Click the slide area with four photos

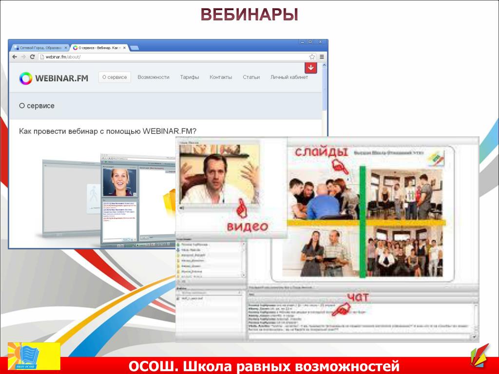363,214
